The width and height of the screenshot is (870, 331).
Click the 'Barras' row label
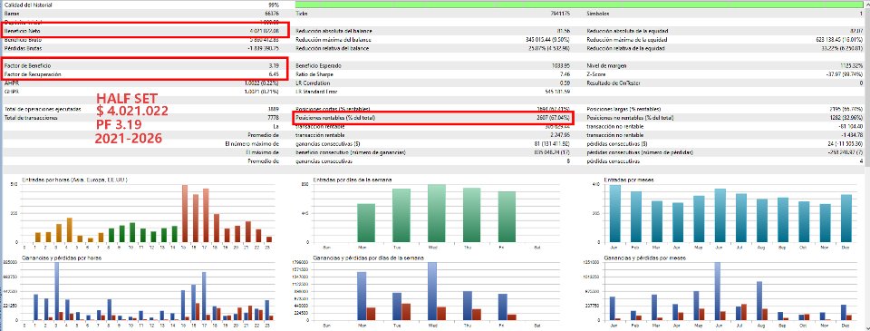pos(12,13)
